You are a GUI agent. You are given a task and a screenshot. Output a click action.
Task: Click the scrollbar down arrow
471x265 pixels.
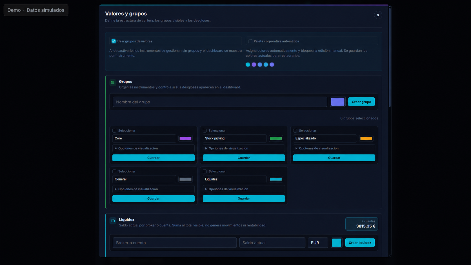click(390, 255)
